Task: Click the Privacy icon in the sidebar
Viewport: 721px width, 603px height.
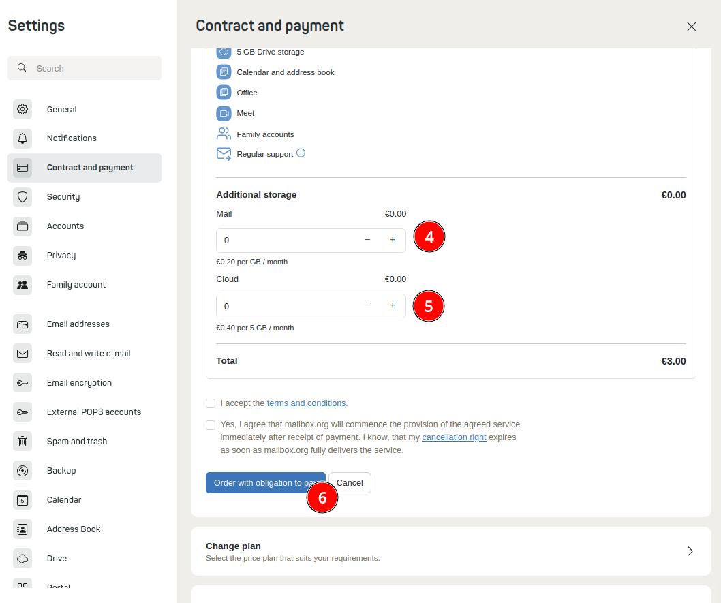Action: click(x=22, y=255)
